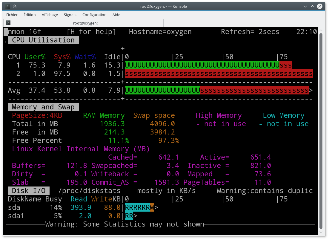
Task: Click the Swapcached= label
Action: 114,166
